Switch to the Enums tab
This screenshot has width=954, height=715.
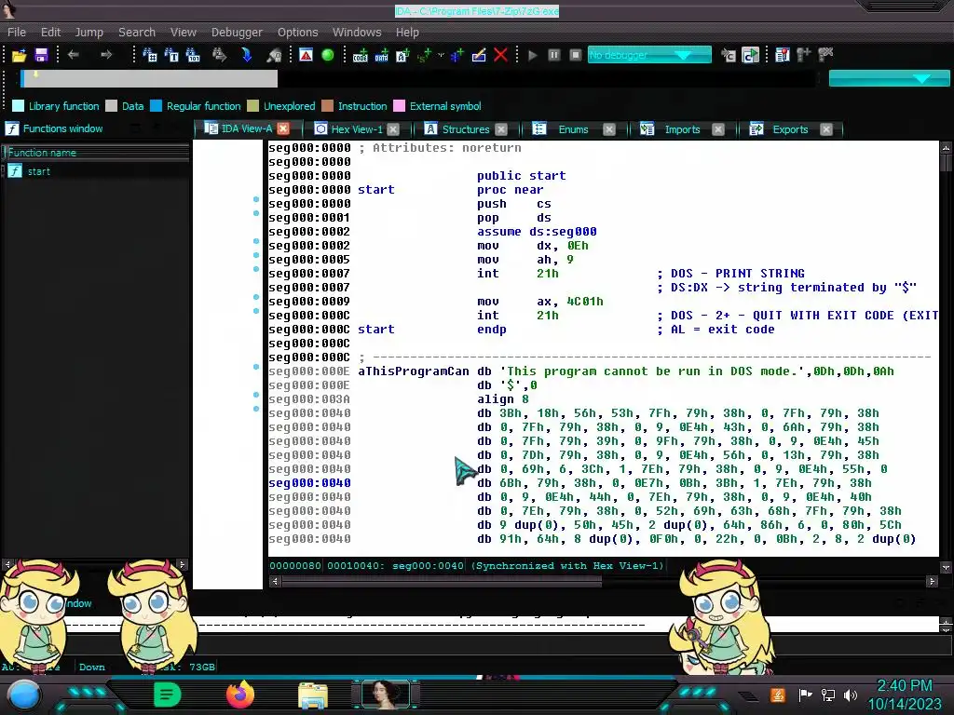point(573,128)
